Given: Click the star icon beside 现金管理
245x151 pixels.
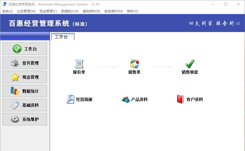Looking at the screenshot, I should point(15,77).
